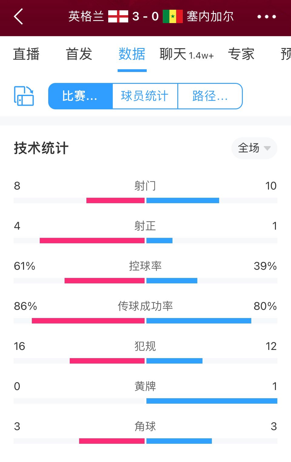Screen dimensions: 291x462
Task: Select the 球员统计 segment
Action: (145, 96)
